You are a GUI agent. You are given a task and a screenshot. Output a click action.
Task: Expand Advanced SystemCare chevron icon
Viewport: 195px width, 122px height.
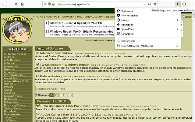(x=37, y=53)
